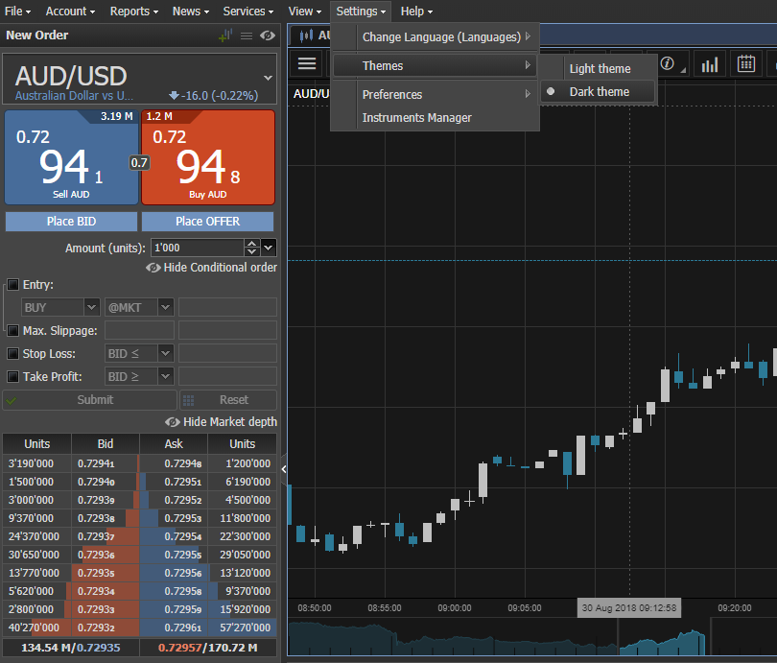Collapse left panel using the splitter arrow

(283, 469)
